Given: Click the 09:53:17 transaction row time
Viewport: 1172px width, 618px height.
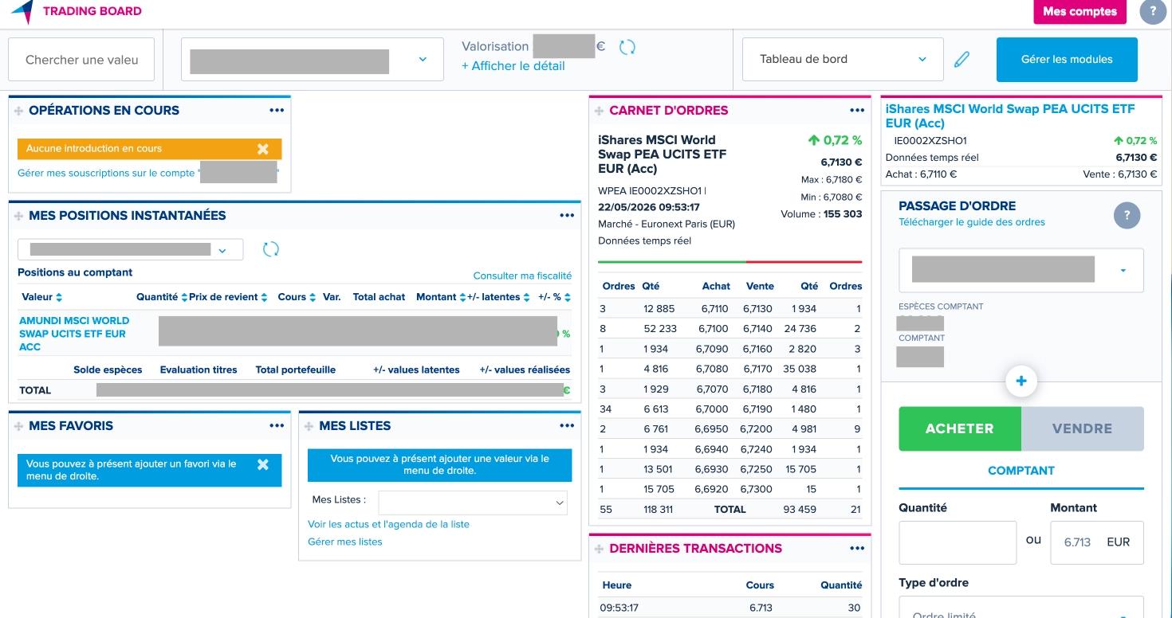Looking at the screenshot, I should [x=619, y=608].
